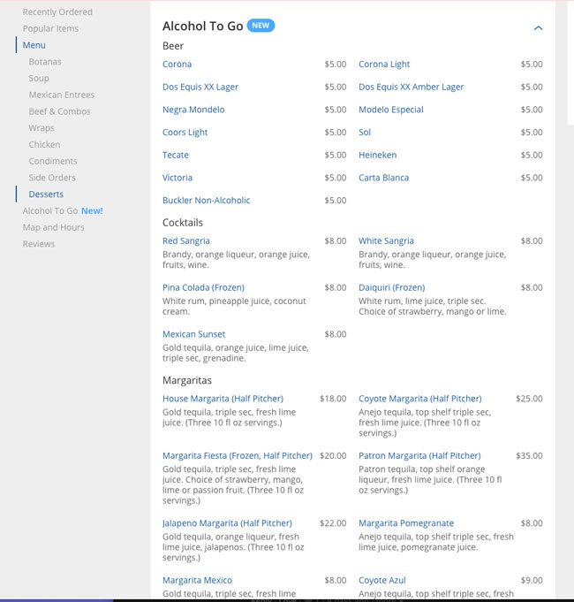This screenshot has width=574, height=602.
Task: Select Tecate beer
Action: point(176,155)
